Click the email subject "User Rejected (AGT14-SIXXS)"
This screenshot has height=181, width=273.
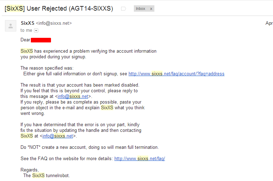pyautogui.click(x=70, y=8)
